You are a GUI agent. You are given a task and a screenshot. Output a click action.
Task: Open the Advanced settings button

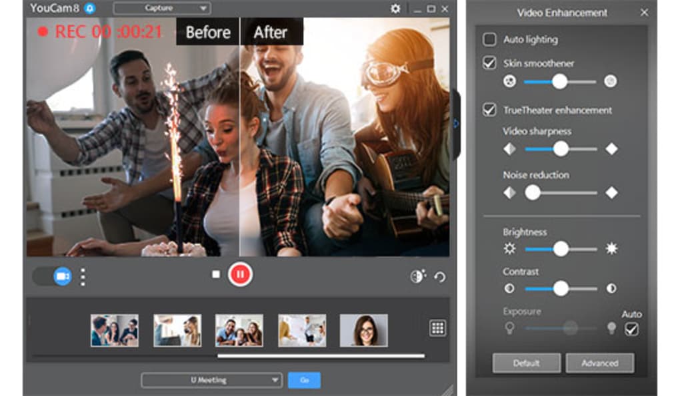(x=599, y=363)
